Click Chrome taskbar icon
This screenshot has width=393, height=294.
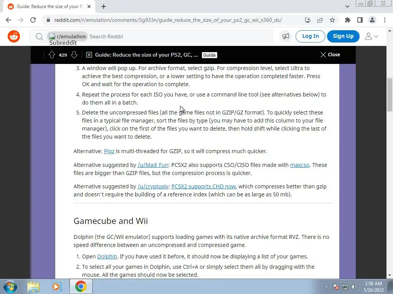pos(81,286)
